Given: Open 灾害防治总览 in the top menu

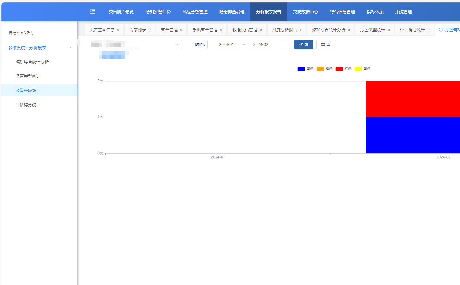Looking at the screenshot, I should tap(121, 12).
